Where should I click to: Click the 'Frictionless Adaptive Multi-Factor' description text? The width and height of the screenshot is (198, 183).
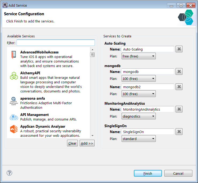[46, 103]
